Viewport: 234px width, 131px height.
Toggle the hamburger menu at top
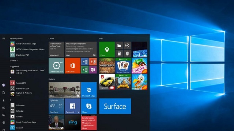pyautogui.click(x=4, y=39)
